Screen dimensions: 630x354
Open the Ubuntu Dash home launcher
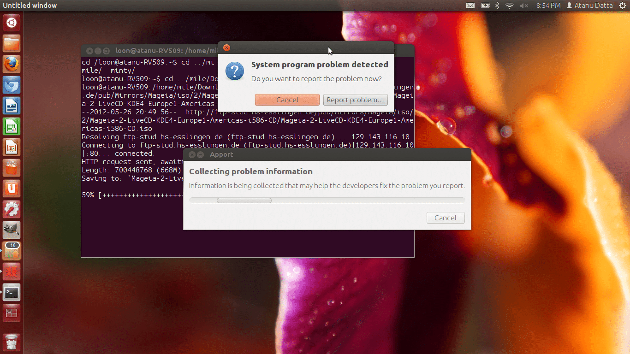click(12, 23)
